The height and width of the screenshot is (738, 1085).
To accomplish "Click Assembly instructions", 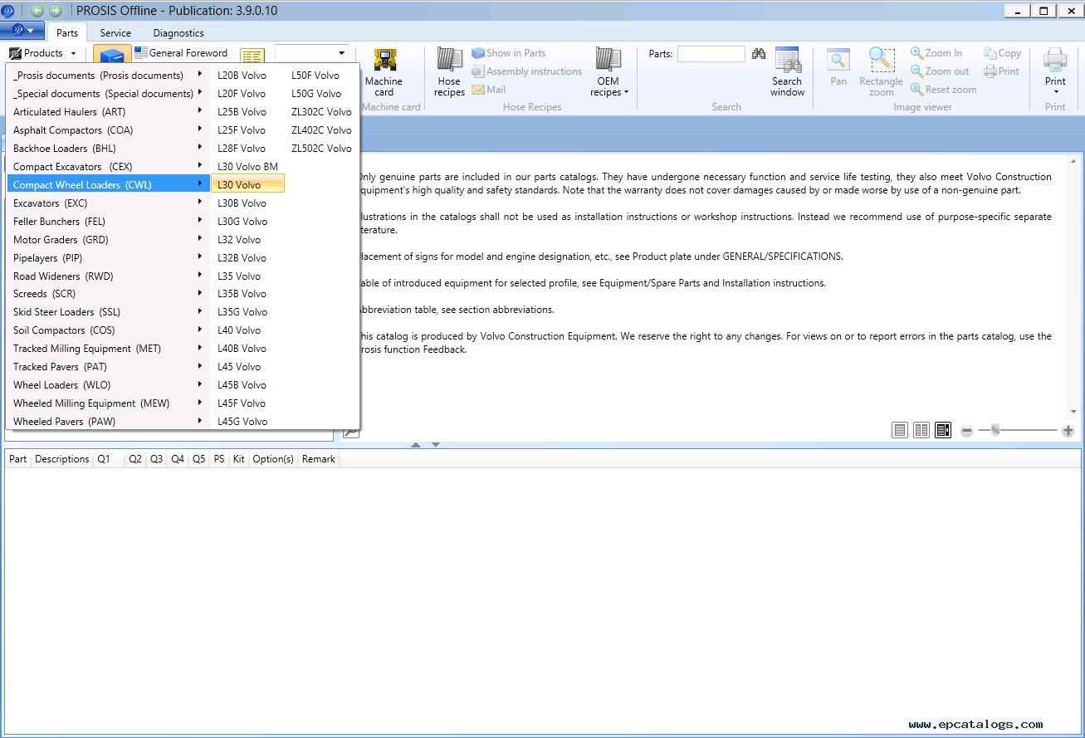I will pyautogui.click(x=526, y=71).
